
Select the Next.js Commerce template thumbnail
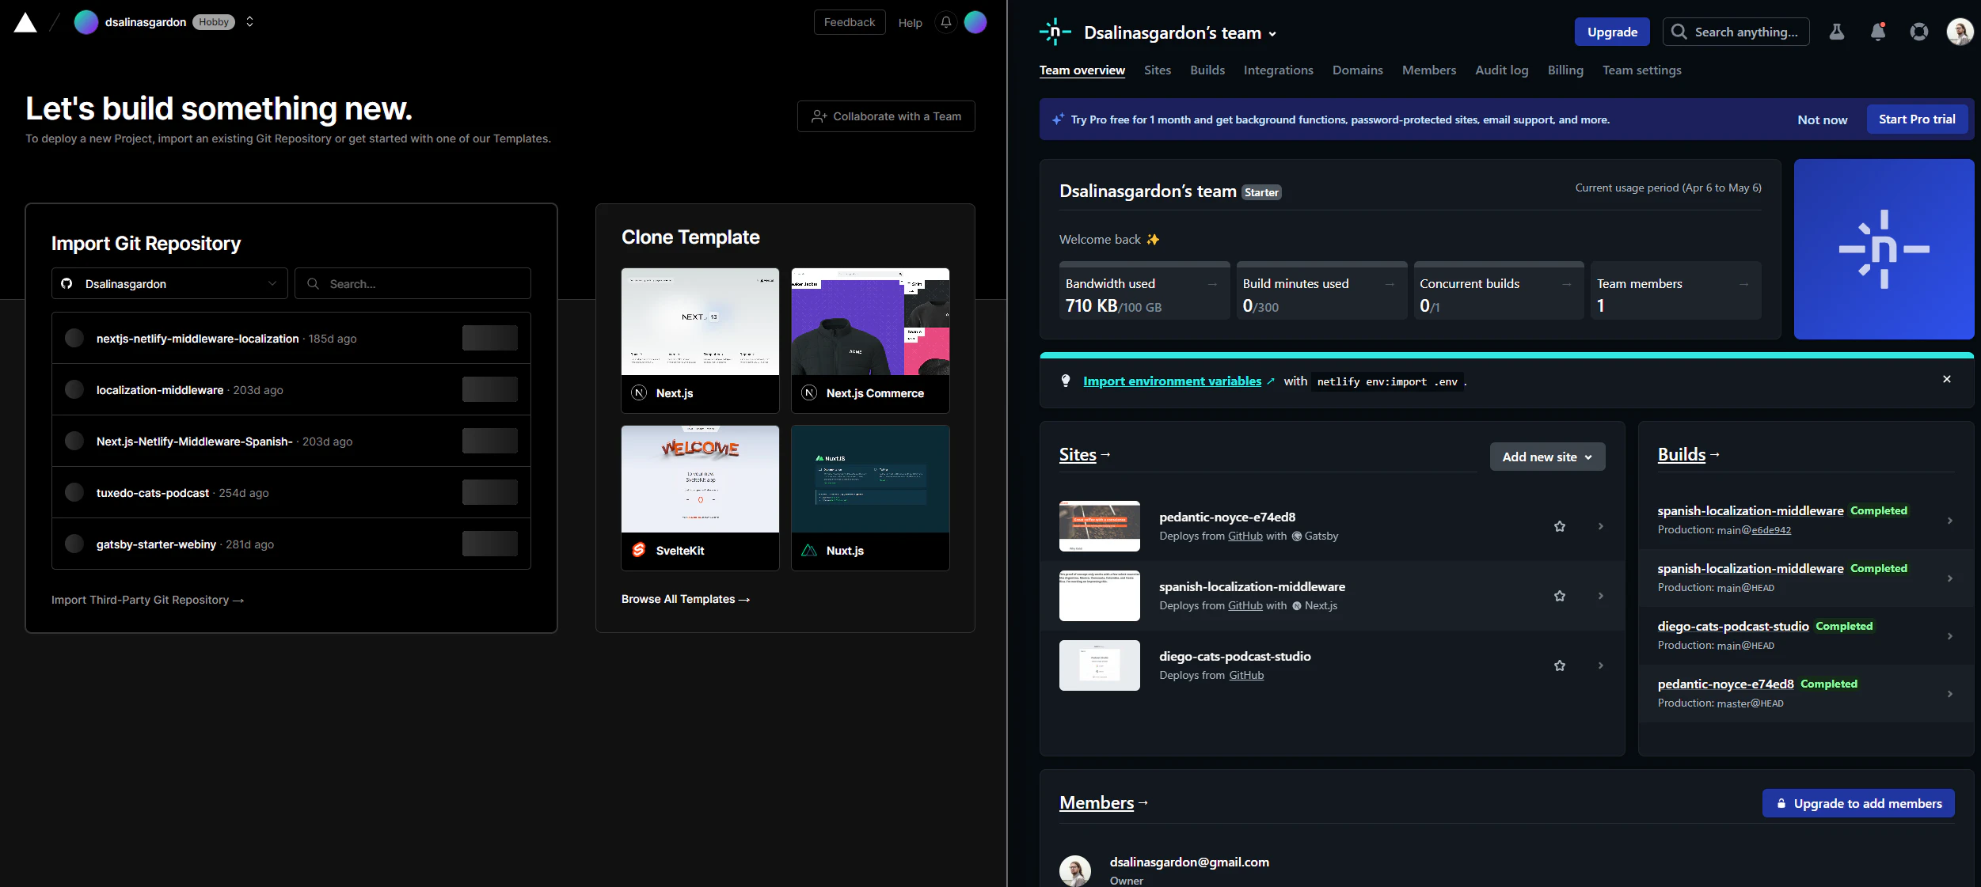coord(870,321)
